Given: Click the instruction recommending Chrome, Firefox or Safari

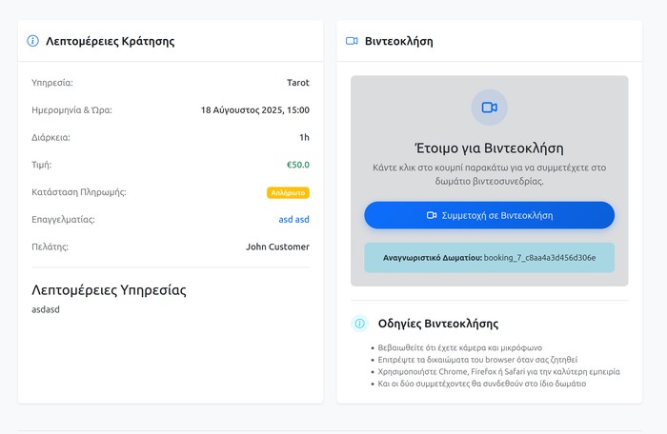Looking at the screenshot, I should pyautogui.click(x=498, y=372).
